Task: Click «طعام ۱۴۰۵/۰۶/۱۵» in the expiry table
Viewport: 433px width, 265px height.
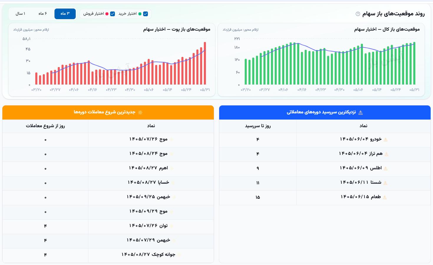Action: click(x=361, y=197)
